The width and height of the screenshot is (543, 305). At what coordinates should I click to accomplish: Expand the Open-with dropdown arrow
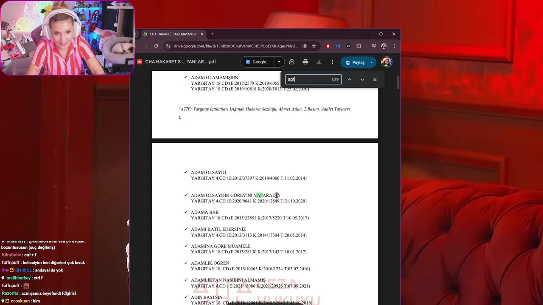click(279, 62)
